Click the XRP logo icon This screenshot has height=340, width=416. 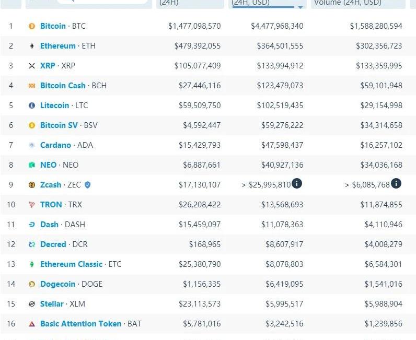click(x=32, y=66)
